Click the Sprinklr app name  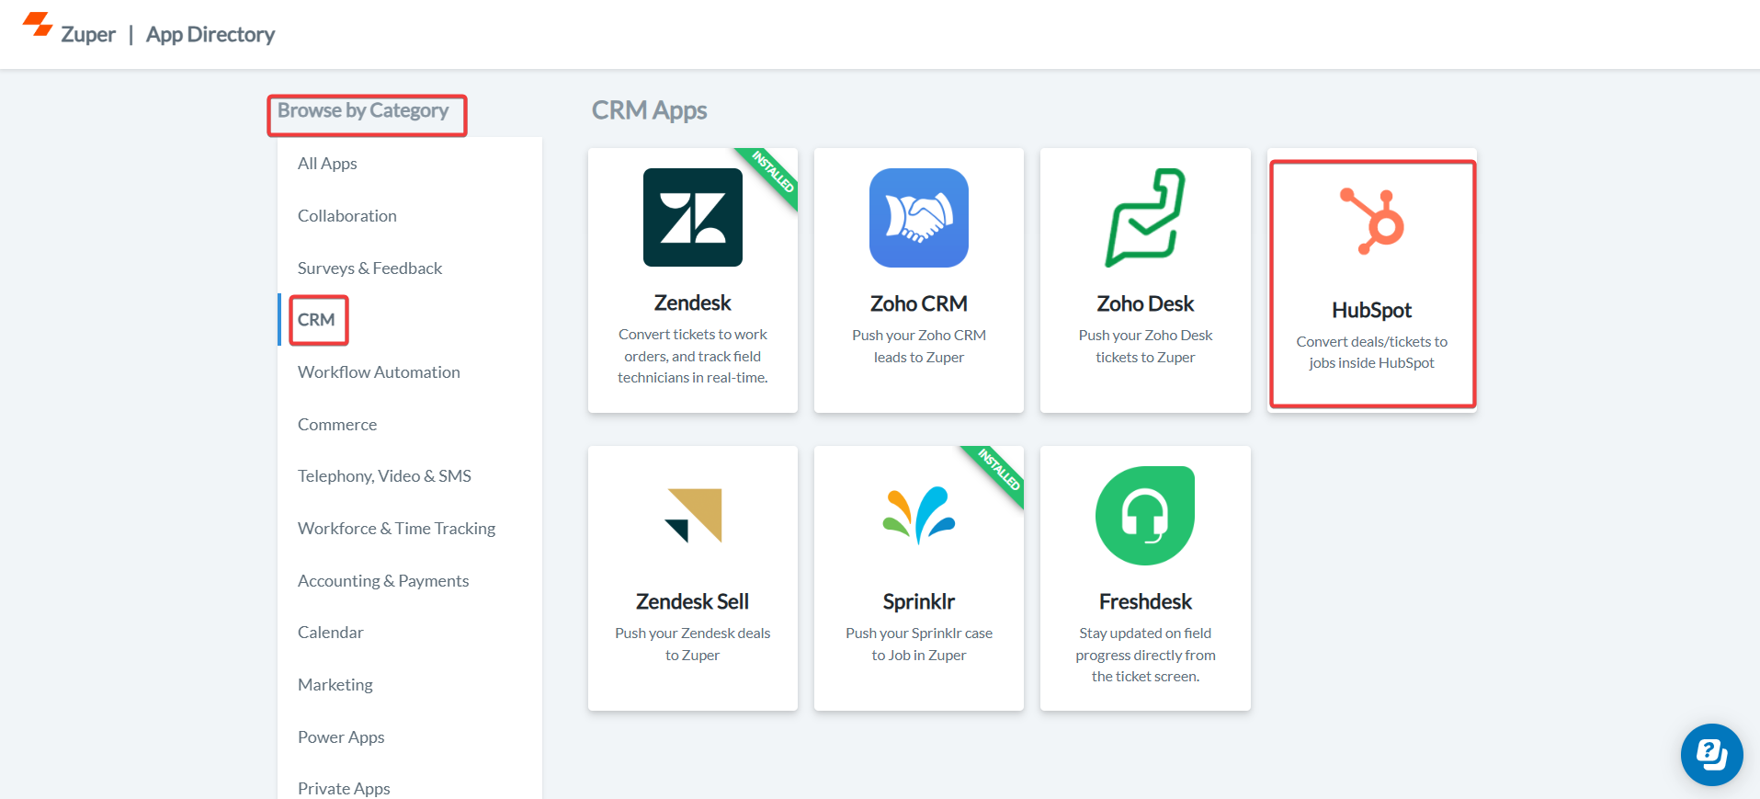(x=918, y=602)
